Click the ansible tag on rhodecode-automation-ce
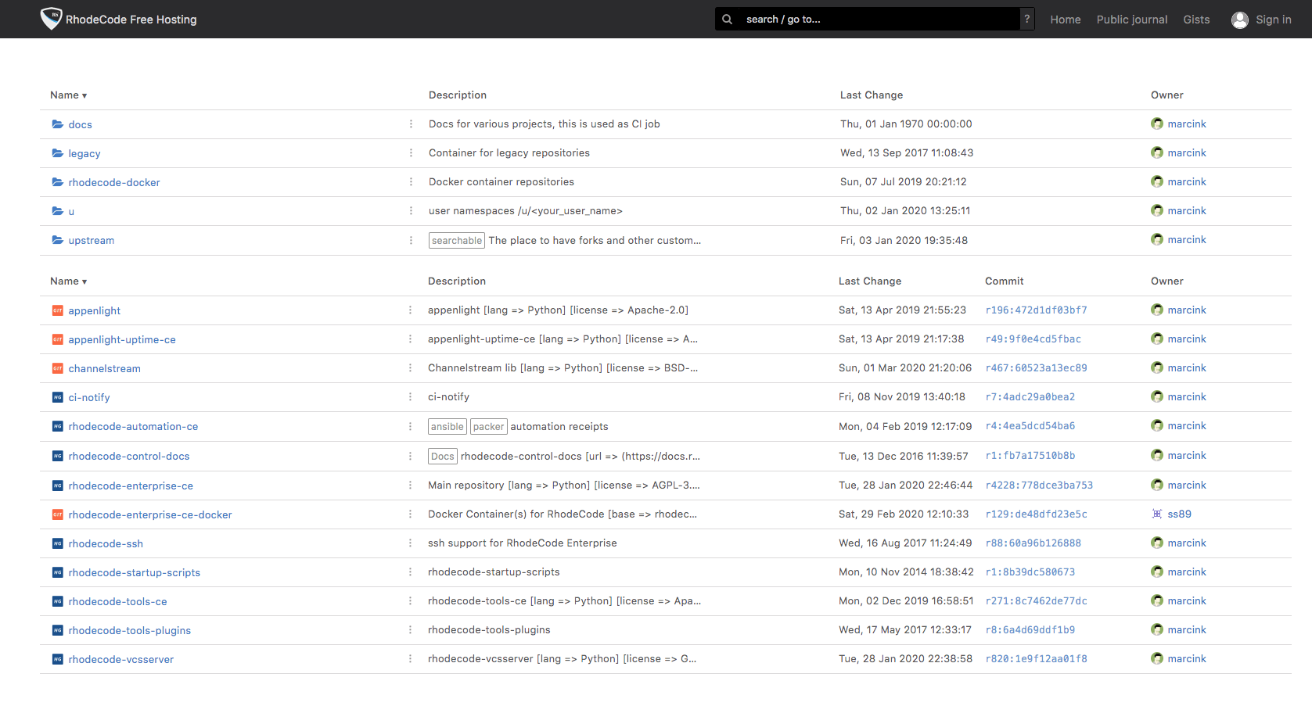 click(x=448, y=427)
